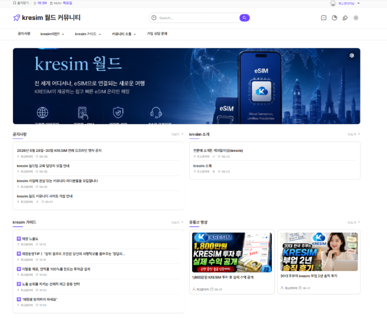Image resolution: width=387 pixels, height=318 pixels.
Task: Click 더보기 in the kresim 소개 section
Action: [x=354, y=134]
